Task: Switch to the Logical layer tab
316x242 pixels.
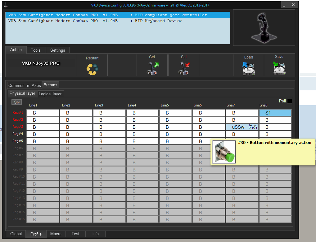Action: [50, 94]
